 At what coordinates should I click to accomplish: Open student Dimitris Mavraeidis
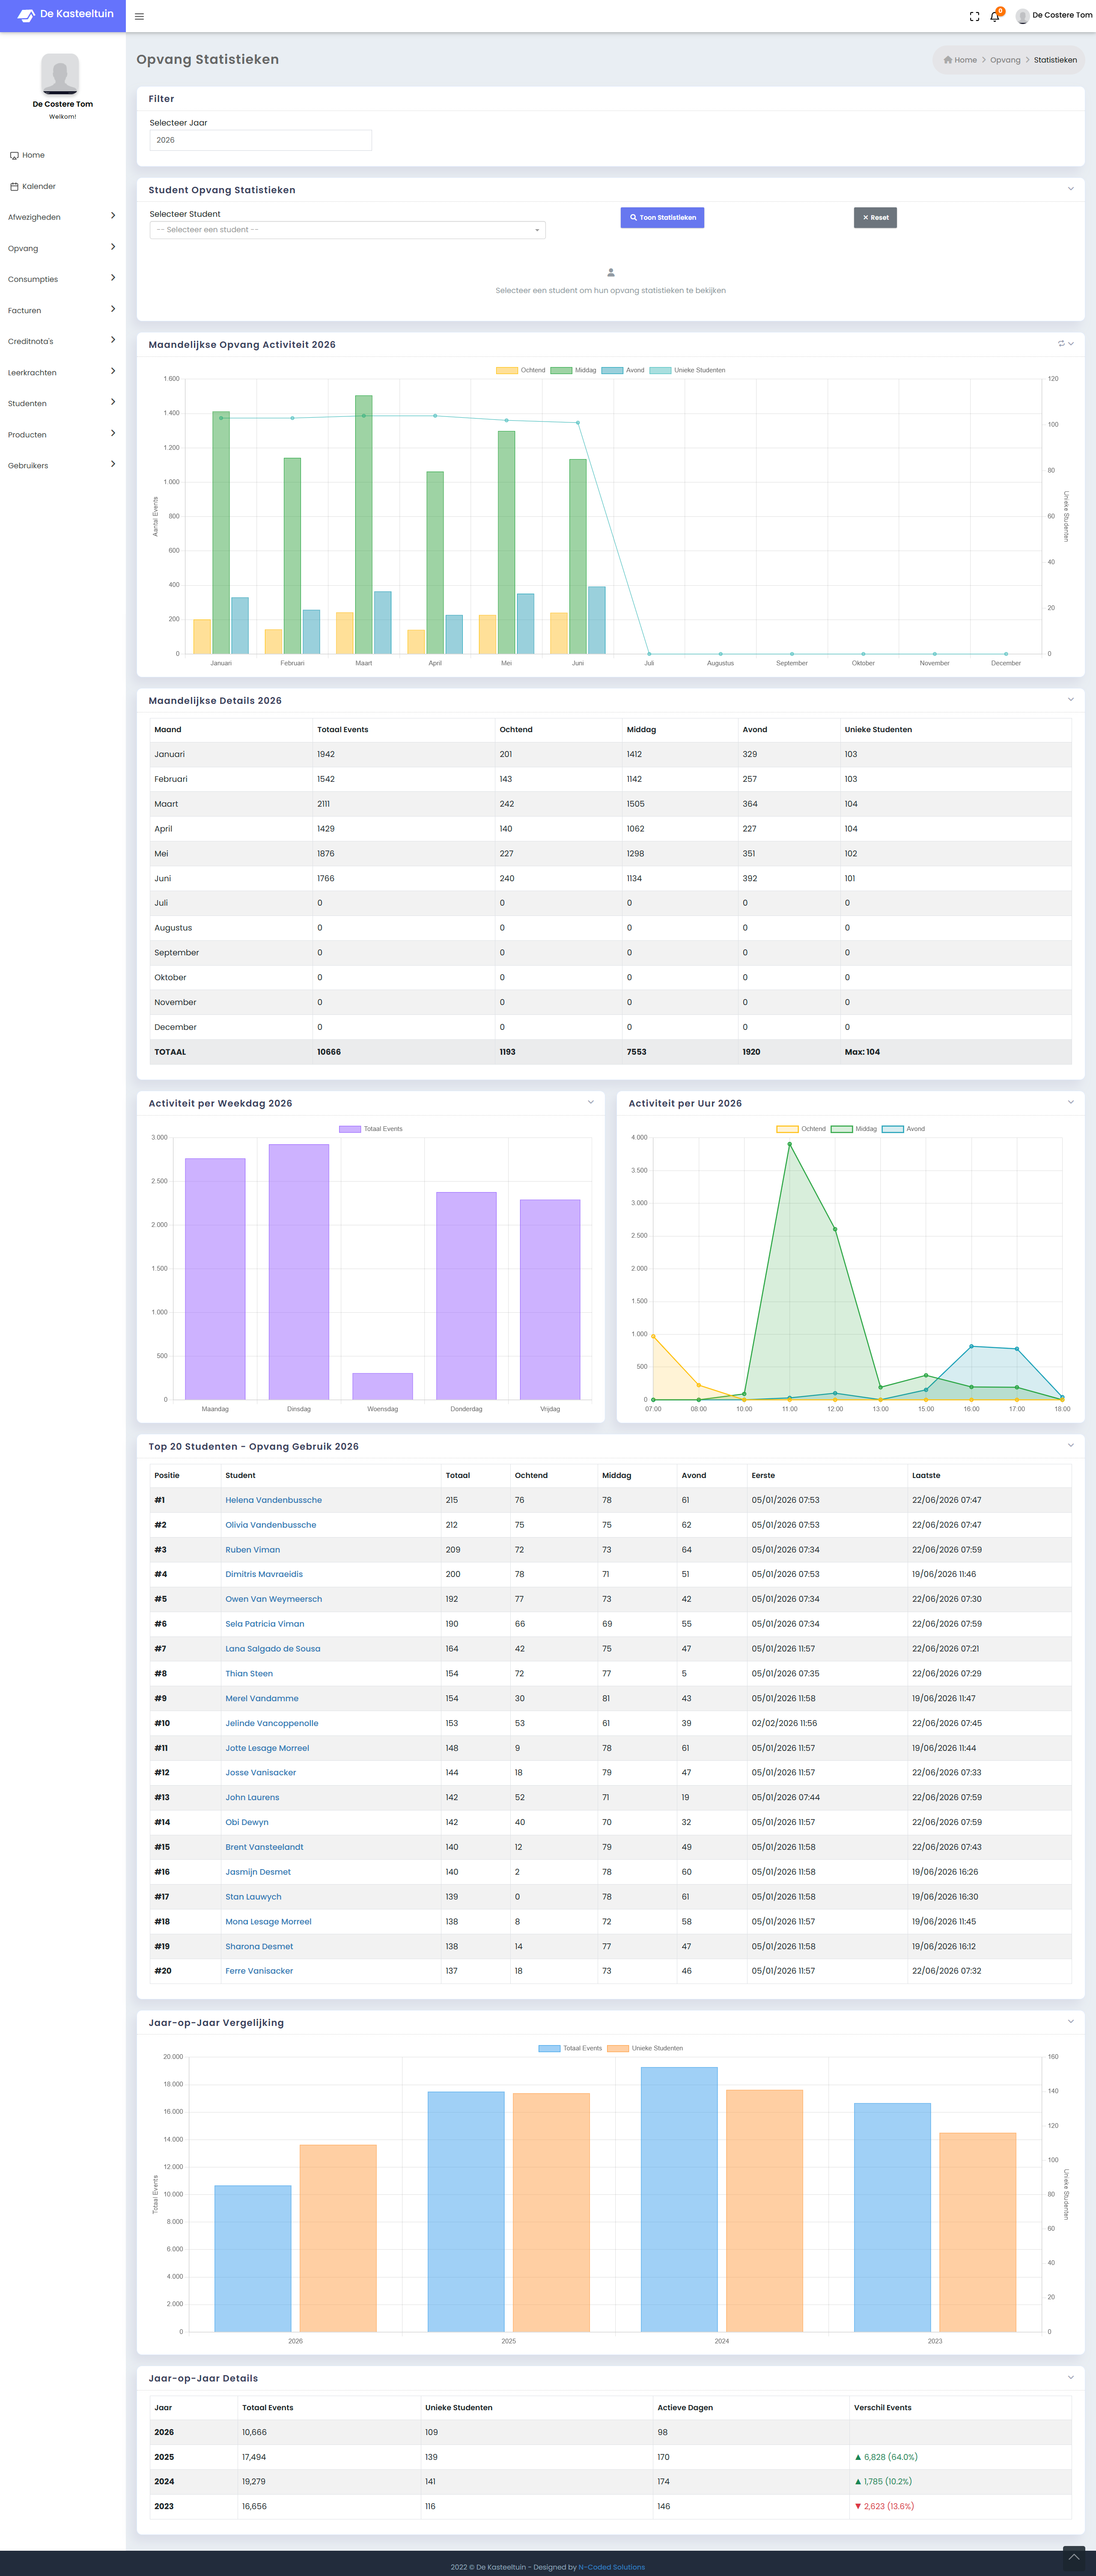point(264,1574)
